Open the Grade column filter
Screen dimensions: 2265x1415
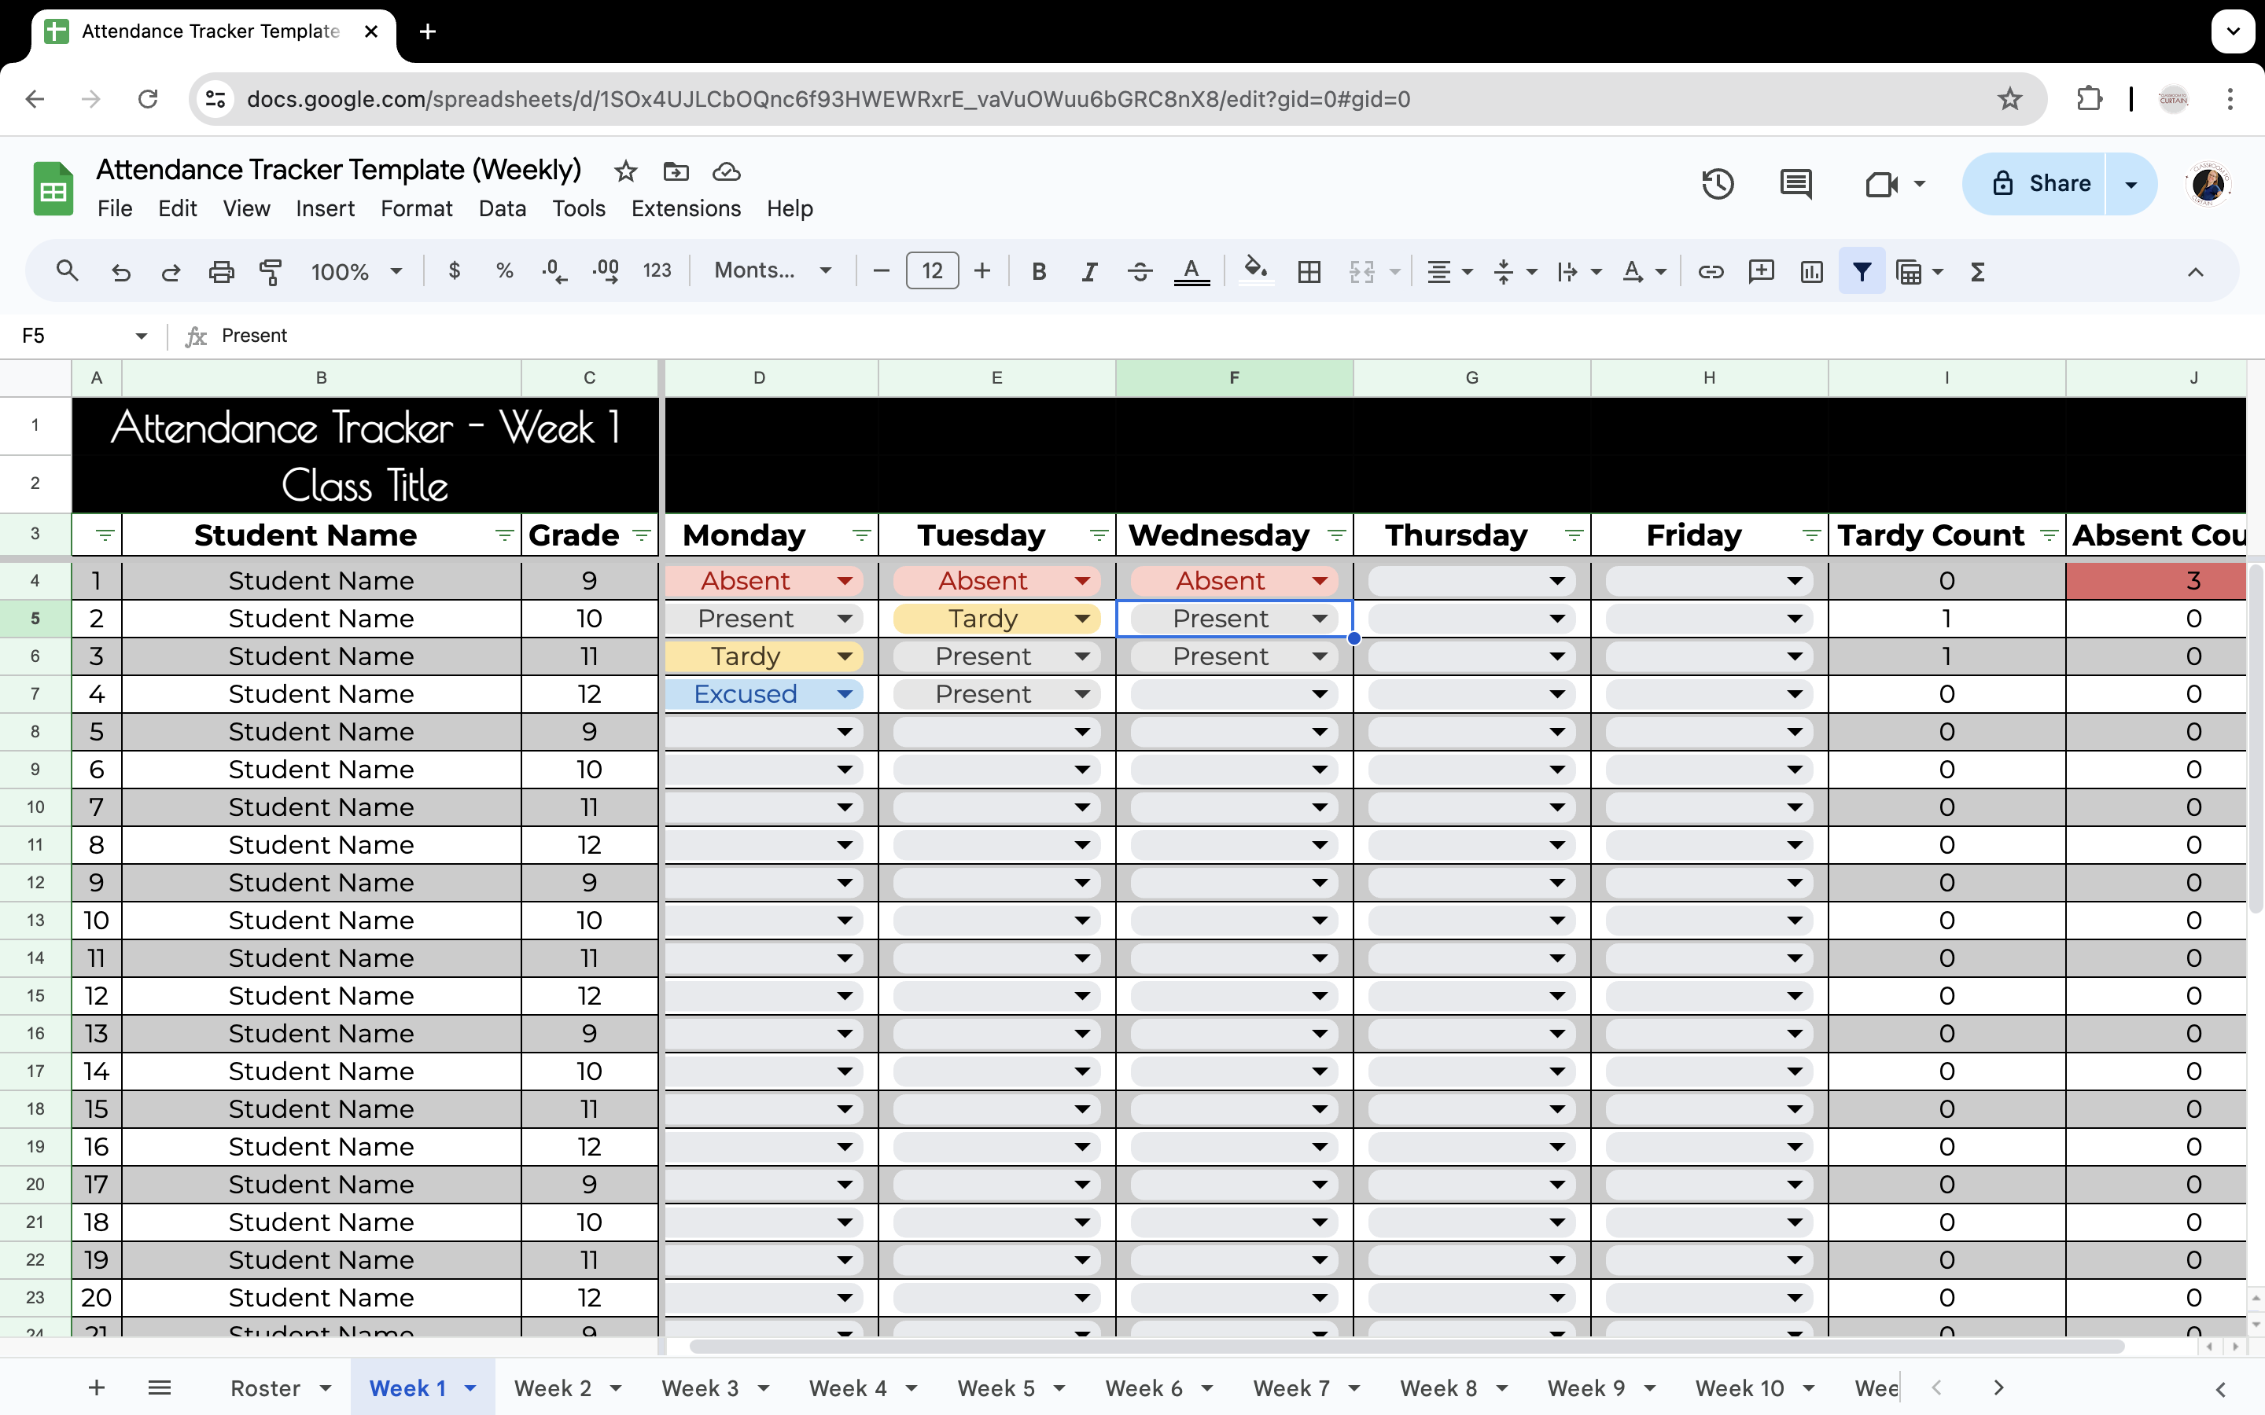[x=641, y=535]
